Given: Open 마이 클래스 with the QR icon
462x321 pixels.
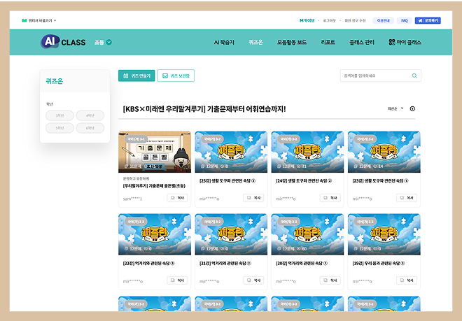Looking at the screenshot, I should tap(405, 42).
